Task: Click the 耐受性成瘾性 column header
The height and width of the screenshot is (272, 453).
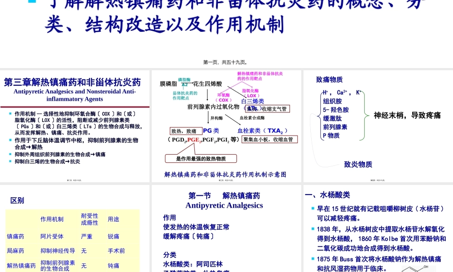Action: pos(90,219)
